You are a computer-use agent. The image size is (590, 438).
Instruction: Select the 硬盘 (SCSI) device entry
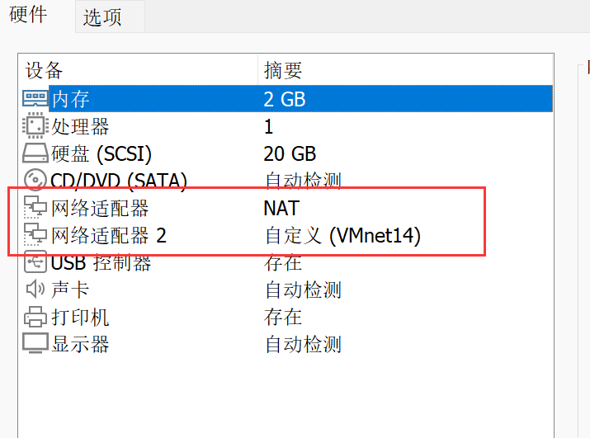point(101,153)
